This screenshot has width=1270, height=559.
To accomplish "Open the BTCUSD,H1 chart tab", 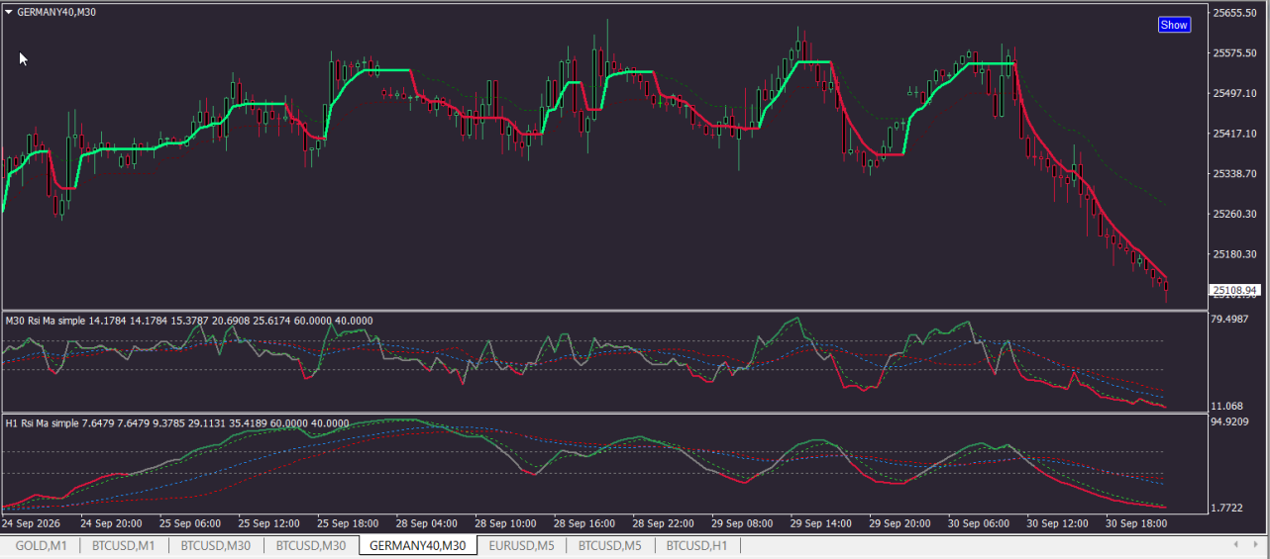I will click(697, 545).
